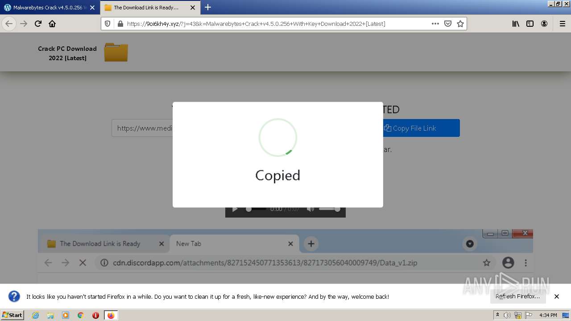571x321 pixels.
Task: Open media player taskbar icon
Action: click(66, 315)
